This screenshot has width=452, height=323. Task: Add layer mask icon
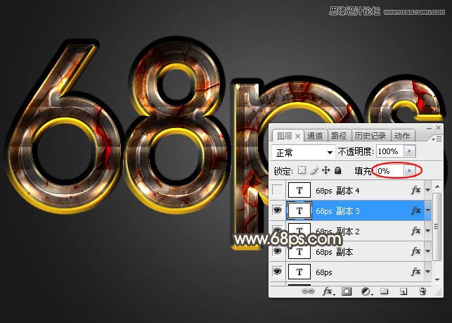coord(347,291)
